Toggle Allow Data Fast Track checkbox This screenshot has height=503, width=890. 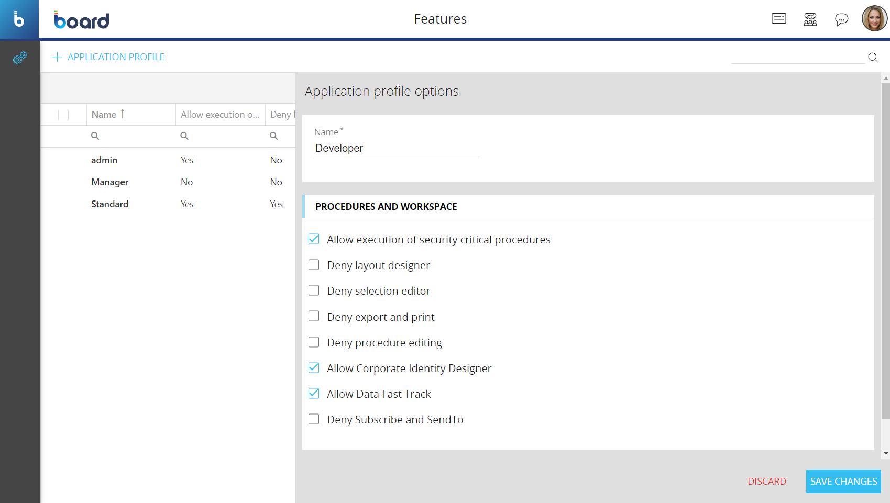pyautogui.click(x=314, y=394)
